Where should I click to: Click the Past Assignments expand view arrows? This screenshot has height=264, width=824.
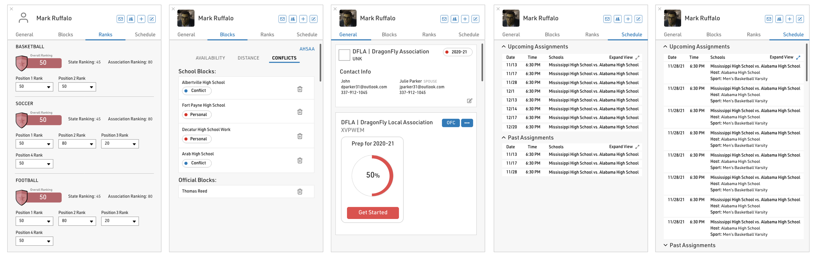tap(637, 147)
